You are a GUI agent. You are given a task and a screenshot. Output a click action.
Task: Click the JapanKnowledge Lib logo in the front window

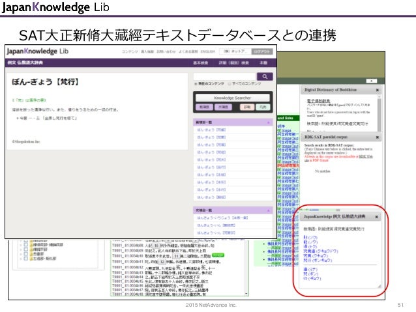37,51
